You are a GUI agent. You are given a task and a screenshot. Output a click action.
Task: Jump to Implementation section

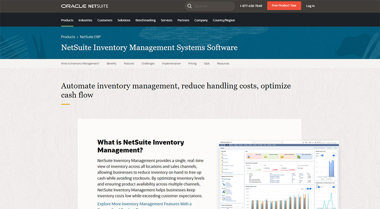click(x=171, y=64)
